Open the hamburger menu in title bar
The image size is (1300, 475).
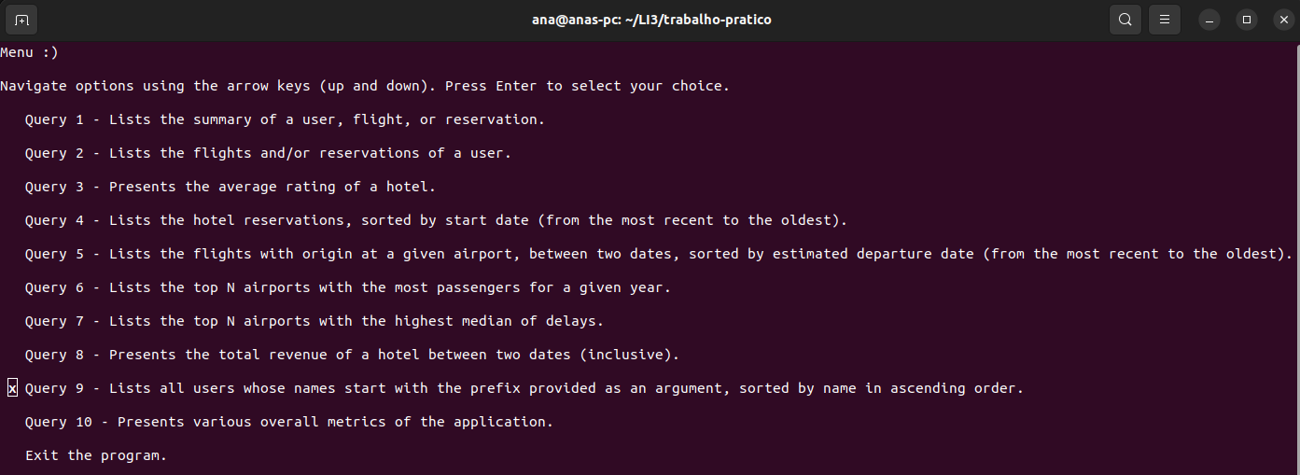coord(1165,20)
